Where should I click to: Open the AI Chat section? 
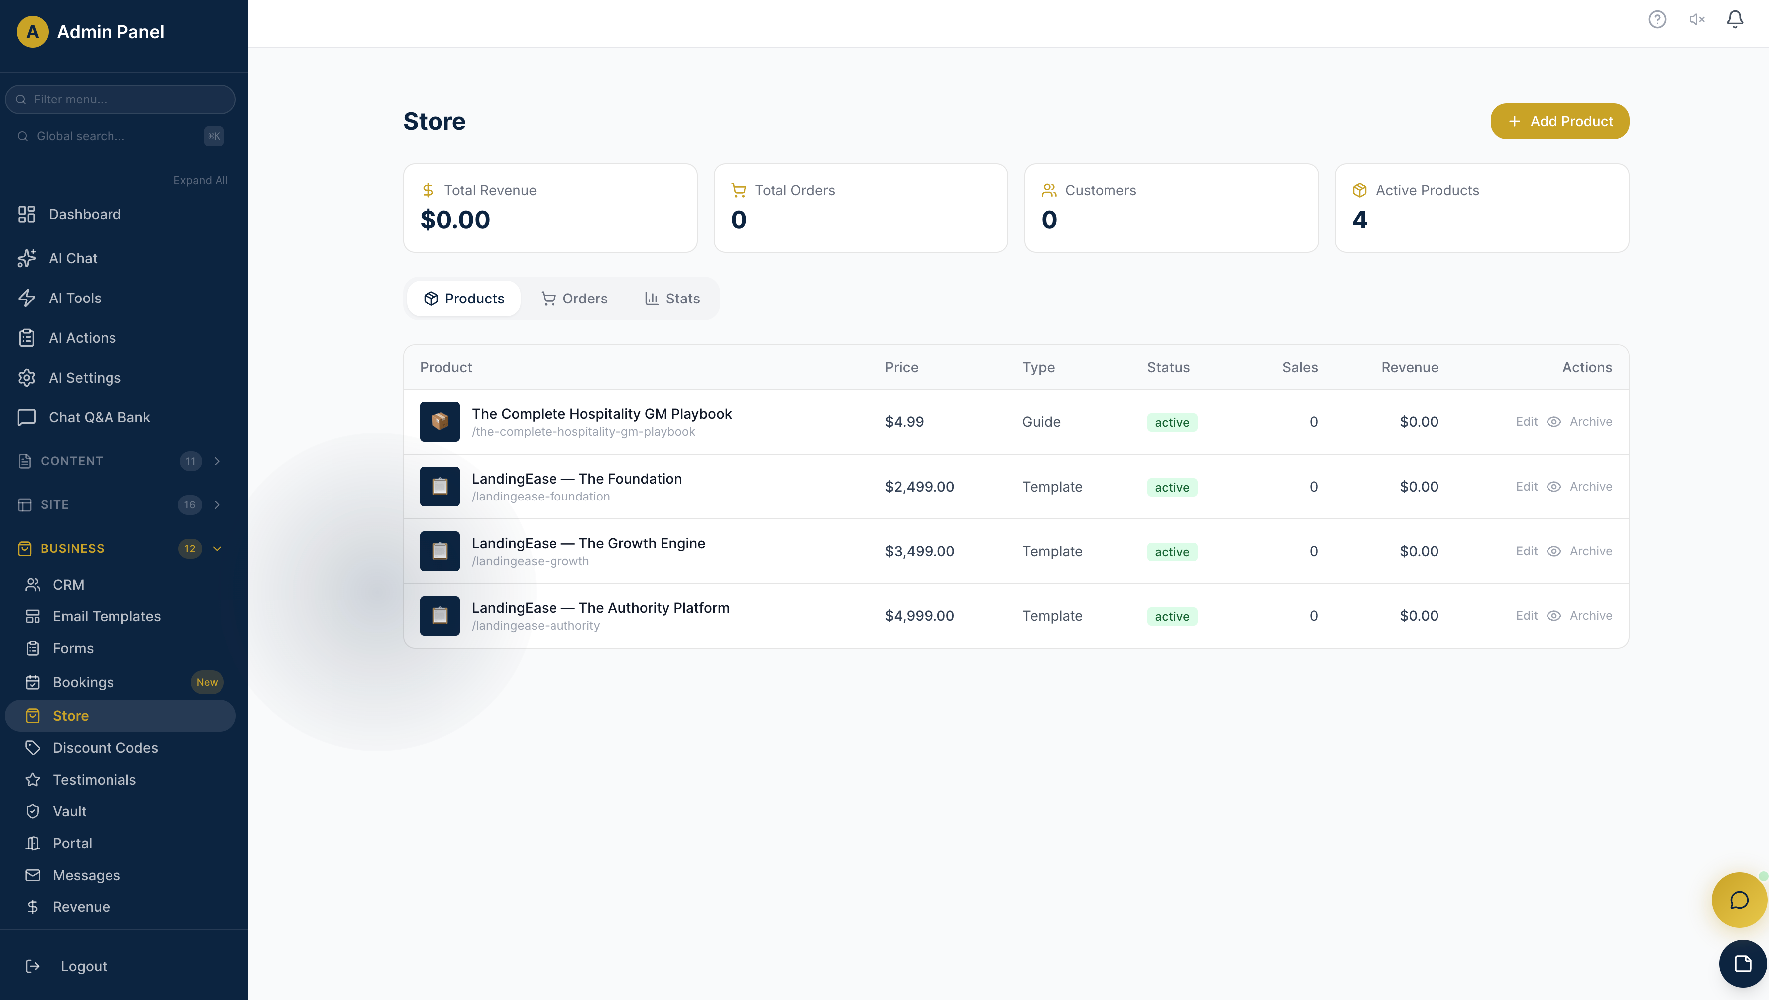pyautogui.click(x=72, y=258)
